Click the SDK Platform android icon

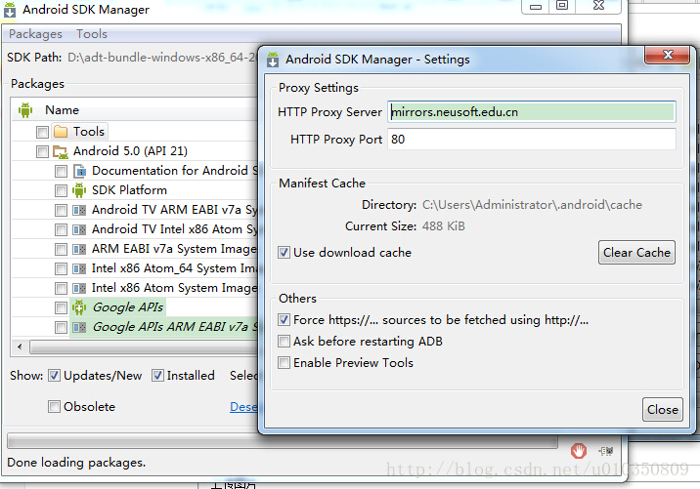click(x=79, y=190)
